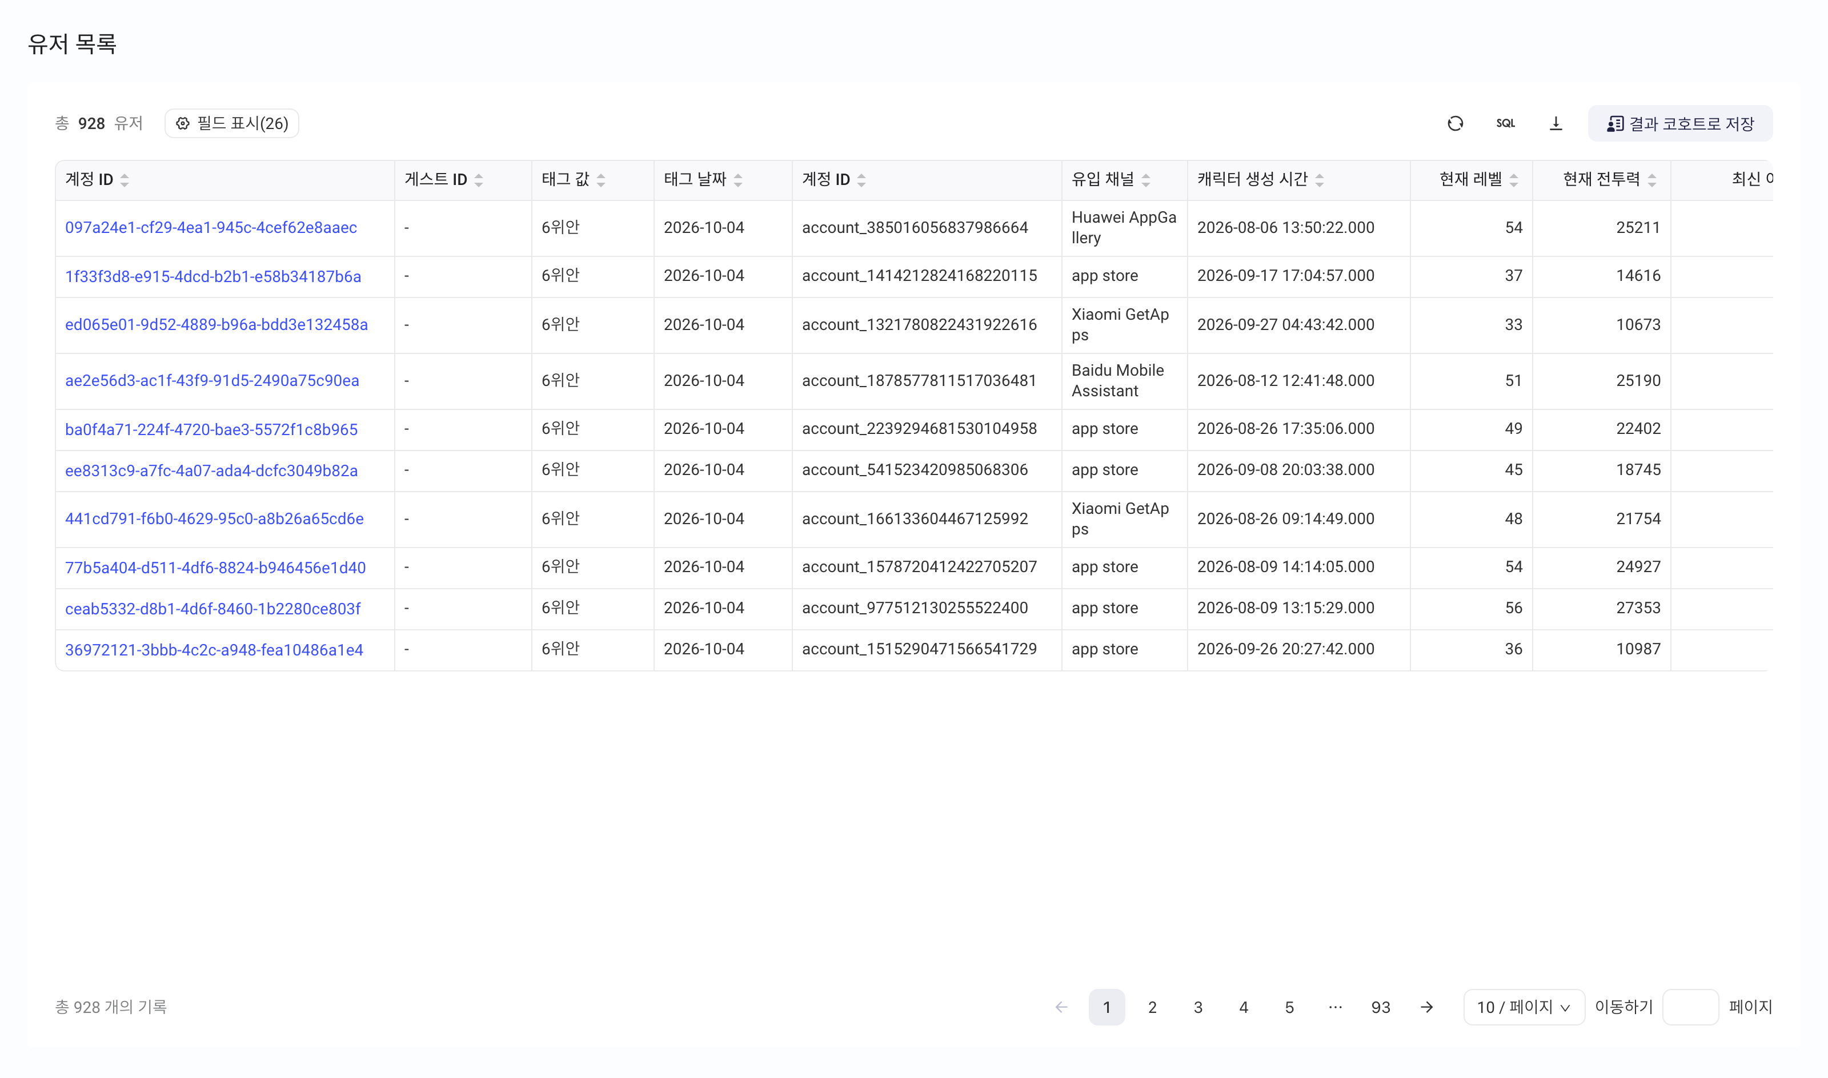The width and height of the screenshot is (1828, 1078).
Task: Click the 이동하기 page number input
Action: (x=1690, y=1007)
